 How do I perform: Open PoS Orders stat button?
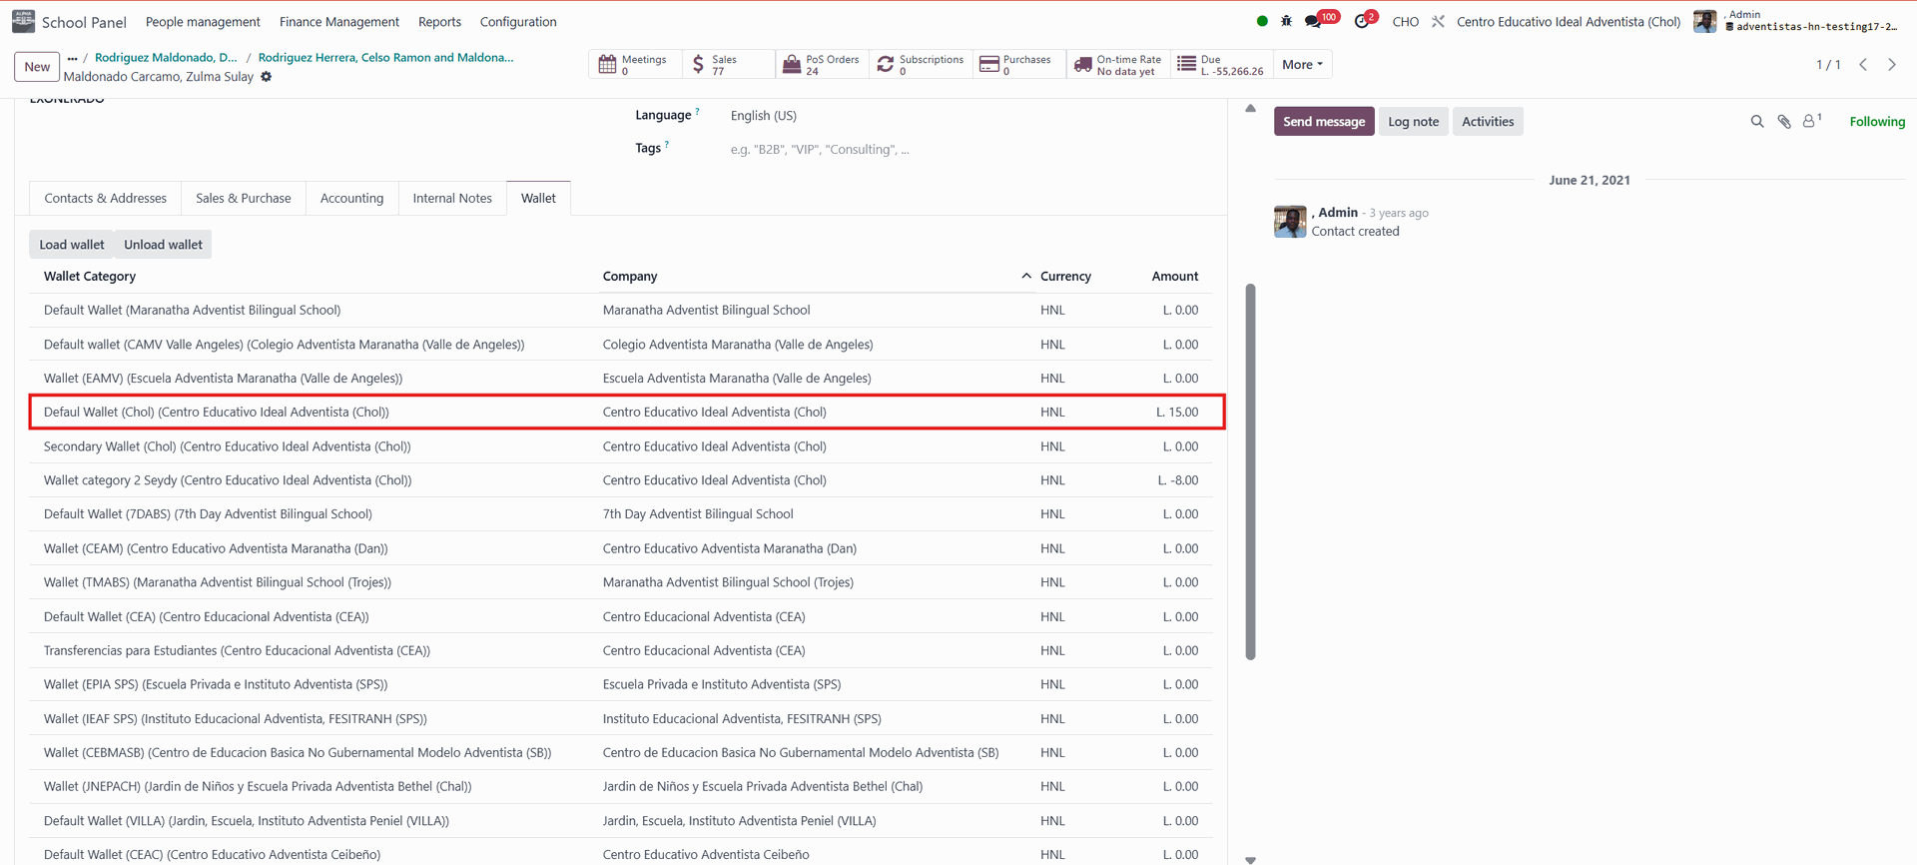point(822,65)
